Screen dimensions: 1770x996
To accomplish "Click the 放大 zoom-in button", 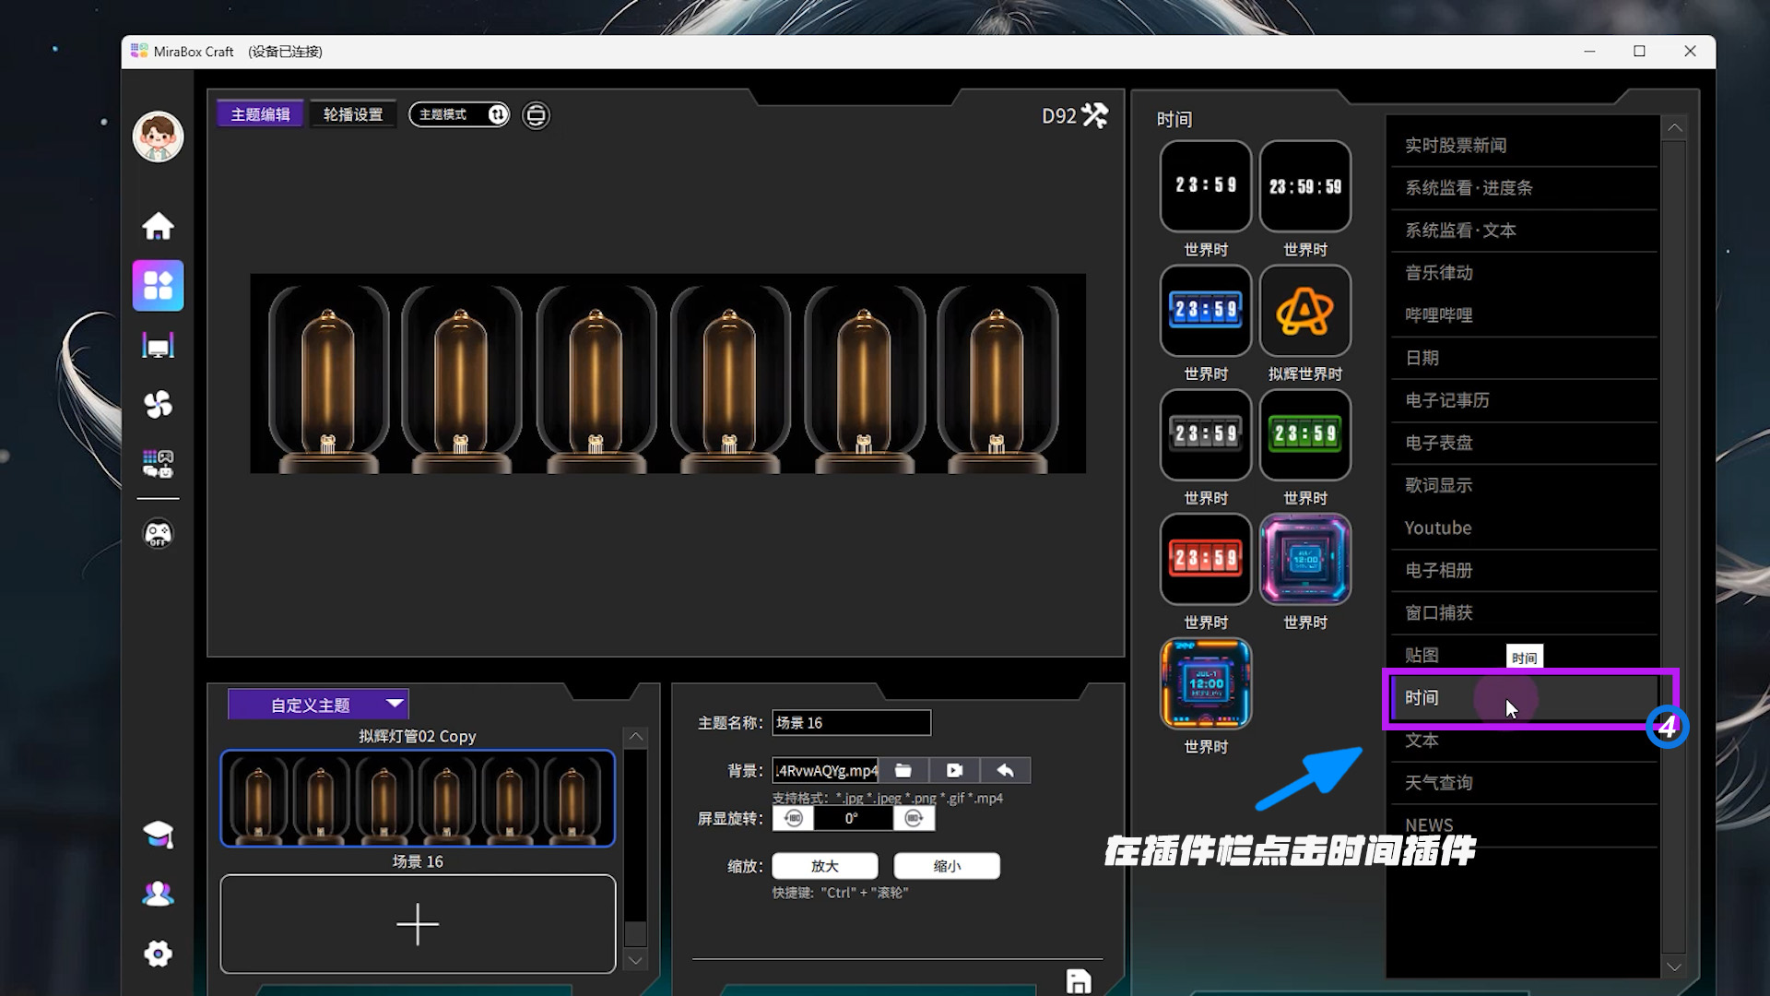I will pos(824,866).
